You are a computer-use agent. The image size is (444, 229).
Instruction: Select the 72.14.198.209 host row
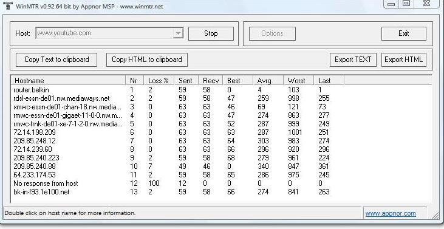point(222,132)
